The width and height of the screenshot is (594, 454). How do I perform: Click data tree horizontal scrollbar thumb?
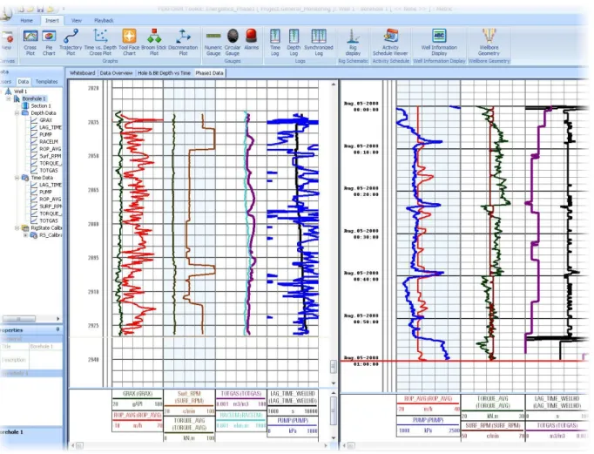click(x=19, y=319)
